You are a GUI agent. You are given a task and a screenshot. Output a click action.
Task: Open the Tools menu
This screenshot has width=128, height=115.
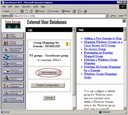pos(36,7)
